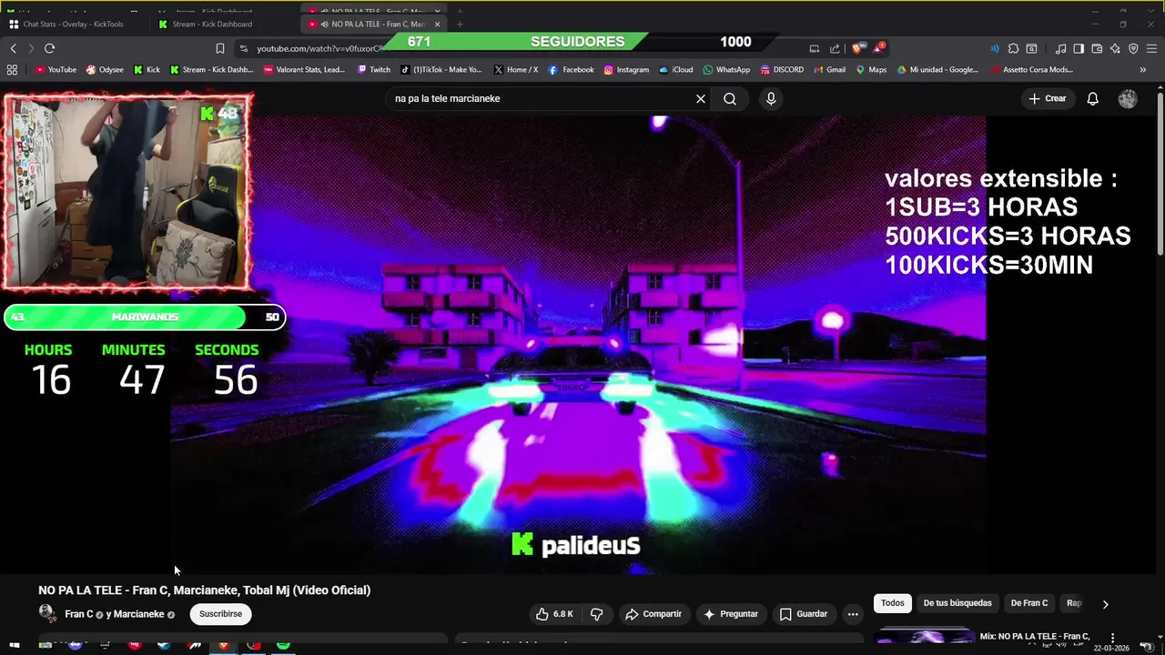Open Spotify from the Windows taskbar
Viewport: 1165px width, 655px height.
point(283,645)
